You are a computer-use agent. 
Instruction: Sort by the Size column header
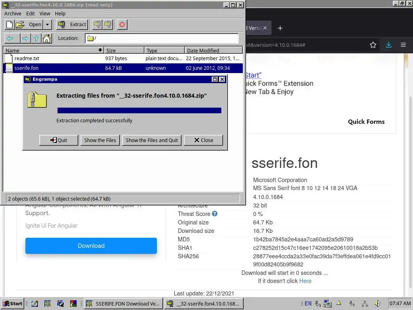coord(124,50)
